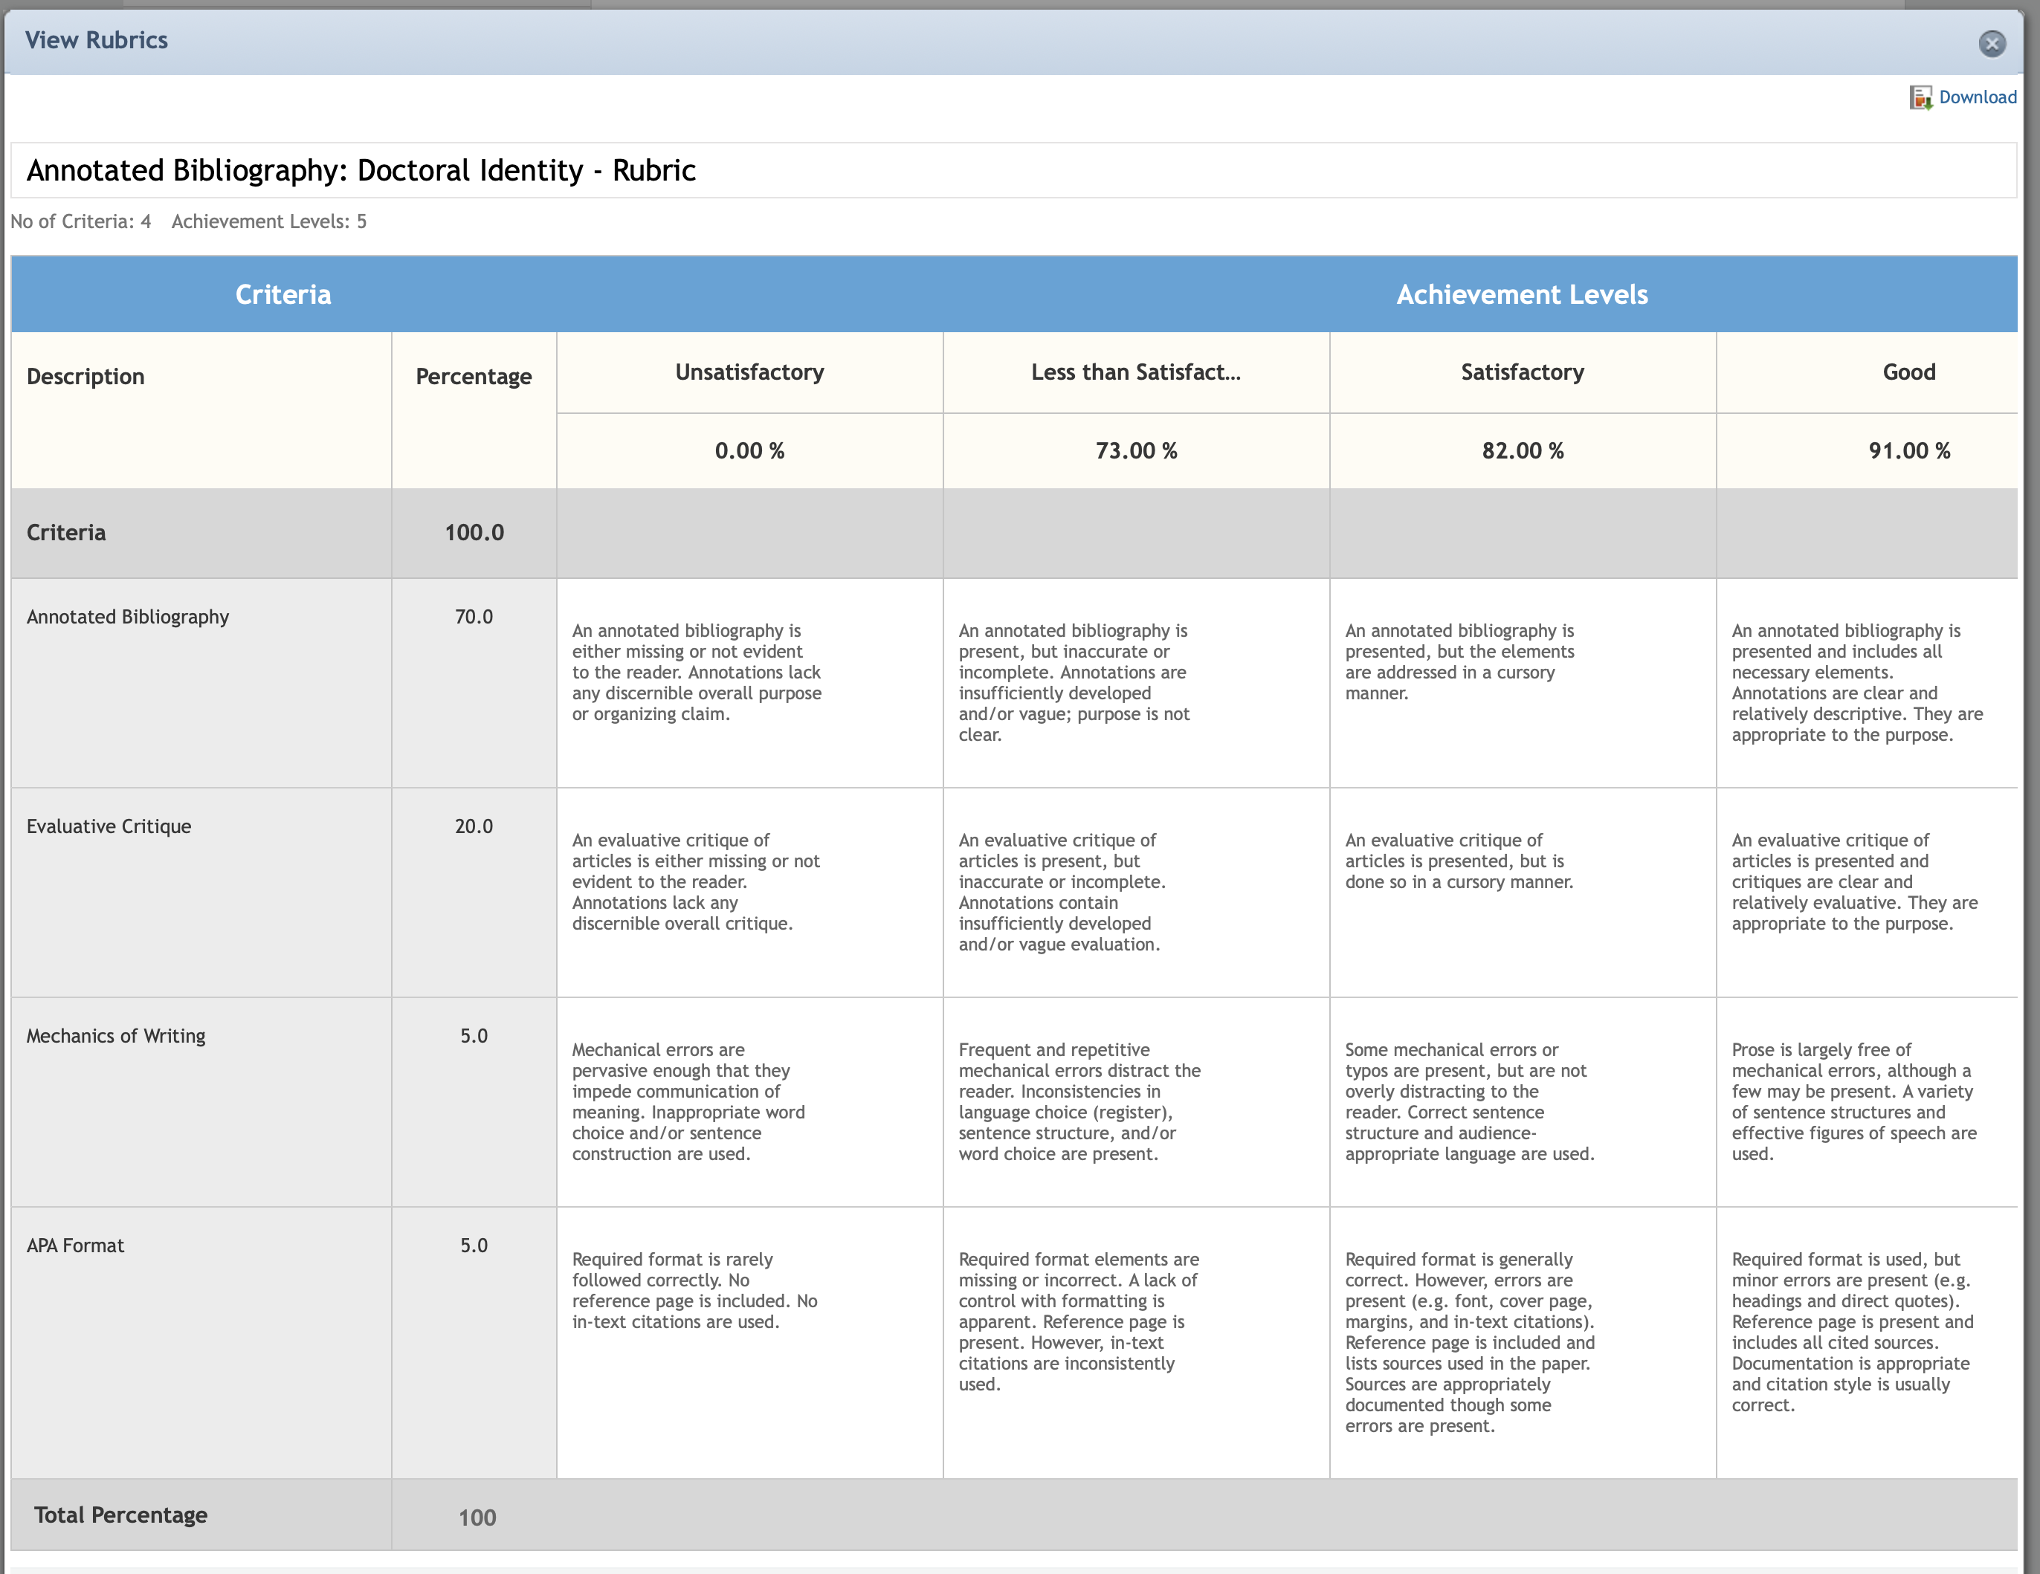Click the APA Format criterion label
2040x1574 pixels.
click(x=75, y=1246)
